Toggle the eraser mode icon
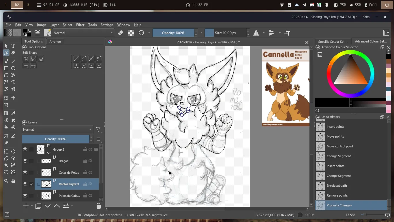The width and height of the screenshot is (394, 222). (121, 33)
